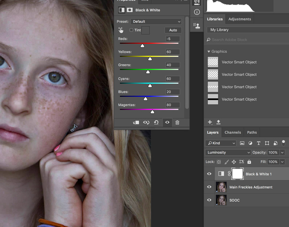
Task: Switch to the Layers tab
Action: (x=213, y=133)
